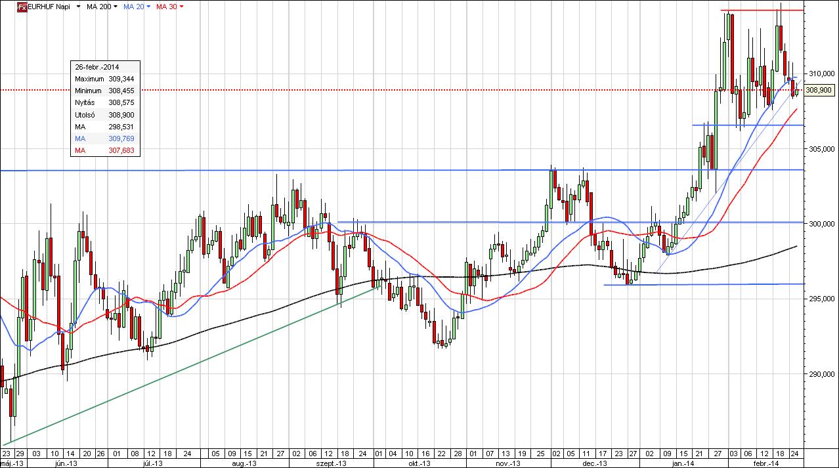Expand the blue MA 20 dropdown

(x=148, y=7)
